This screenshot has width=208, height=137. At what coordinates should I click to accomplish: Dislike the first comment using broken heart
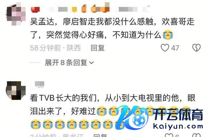coord(196,48)
